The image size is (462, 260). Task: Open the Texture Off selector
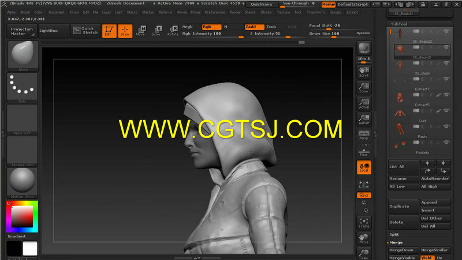click(x=23, y=151)
